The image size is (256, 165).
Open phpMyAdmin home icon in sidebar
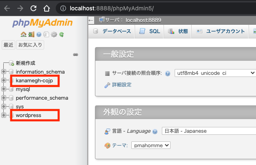point(24,34)
